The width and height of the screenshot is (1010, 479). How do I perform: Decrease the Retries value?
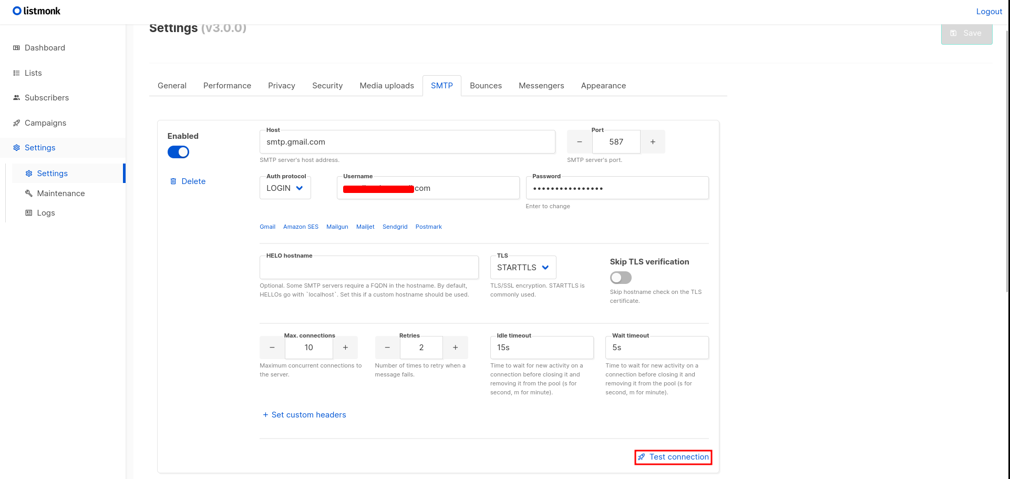pyautogui.click(x=387, y=348)
